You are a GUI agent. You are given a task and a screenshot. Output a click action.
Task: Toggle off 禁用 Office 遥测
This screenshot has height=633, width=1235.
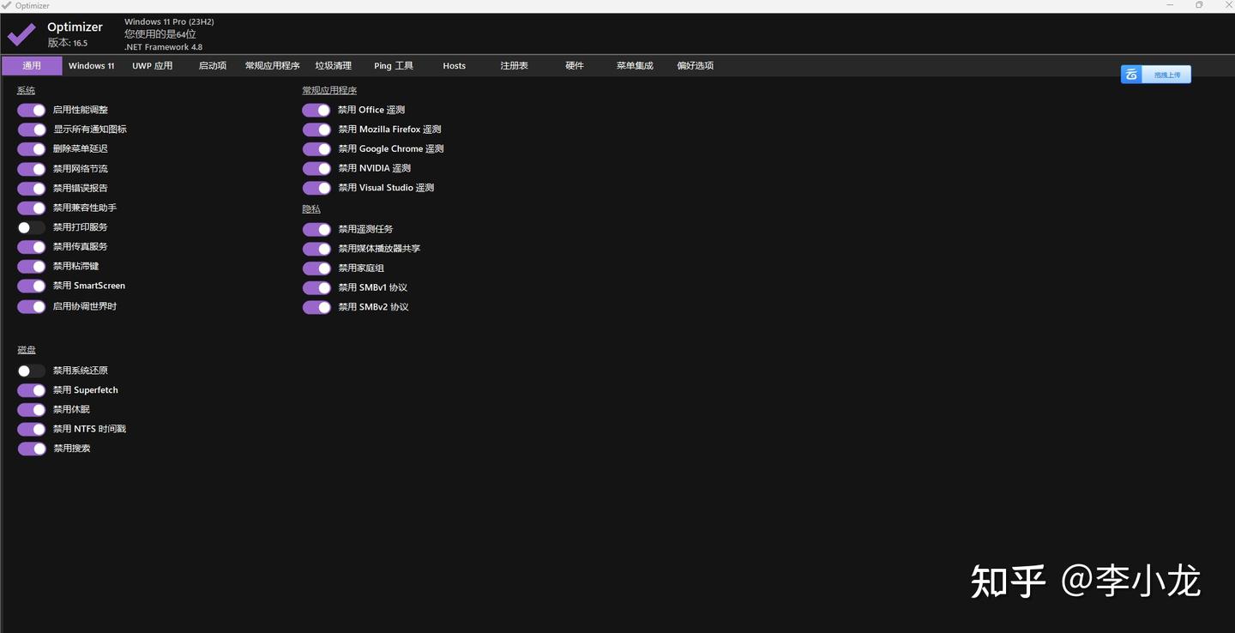coord(316,110)
